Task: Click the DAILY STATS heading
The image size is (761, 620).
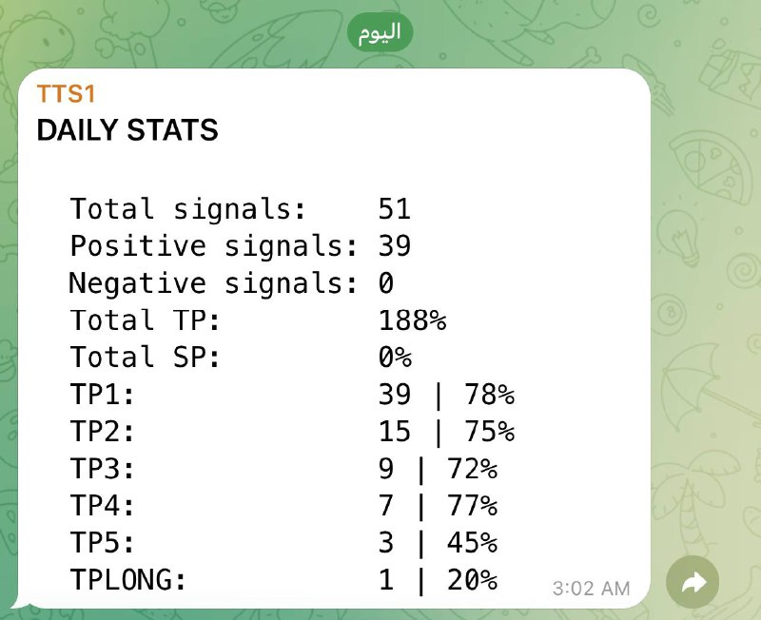Action: 127,130
